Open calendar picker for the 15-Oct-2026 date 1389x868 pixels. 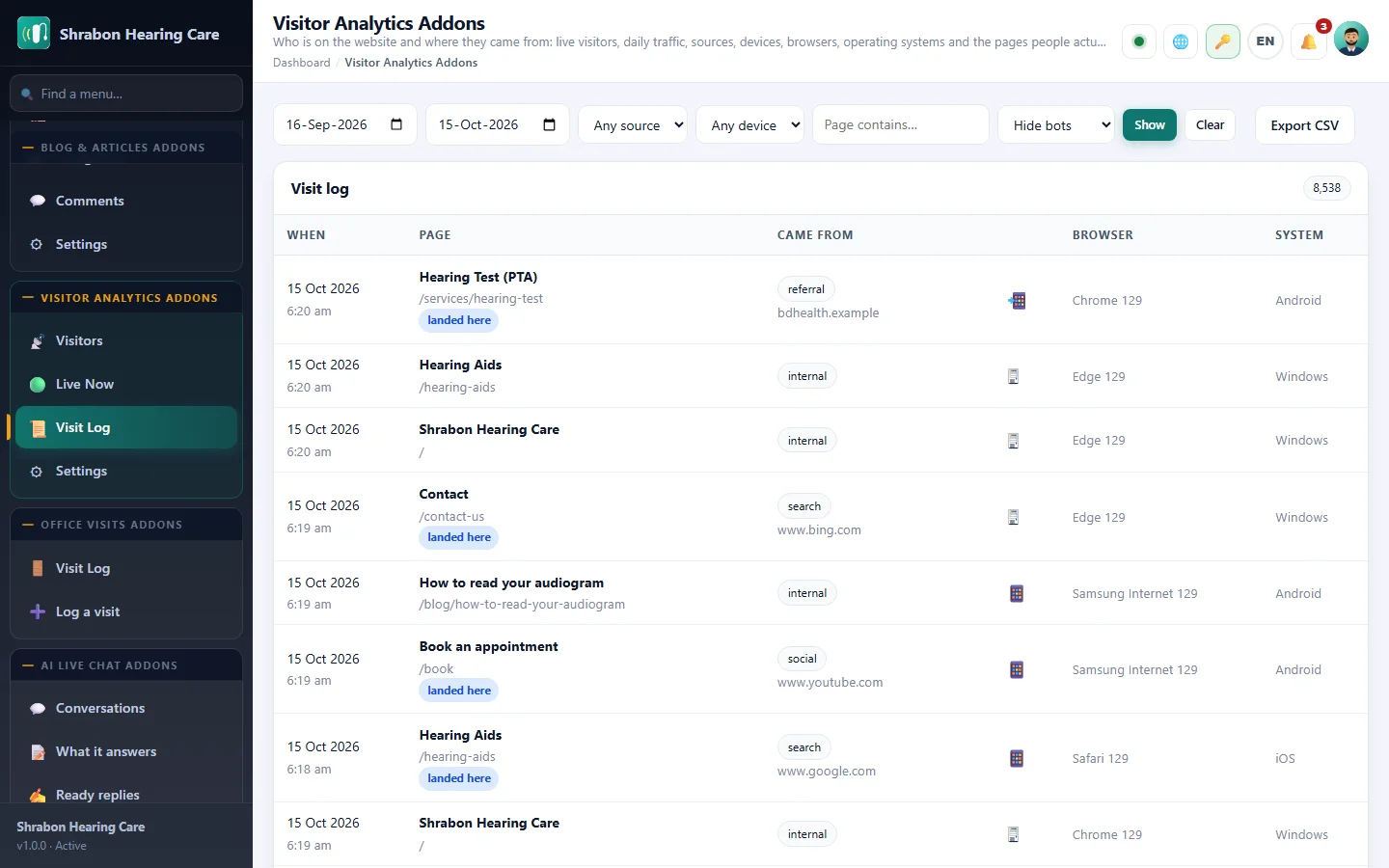click(550, 124)
